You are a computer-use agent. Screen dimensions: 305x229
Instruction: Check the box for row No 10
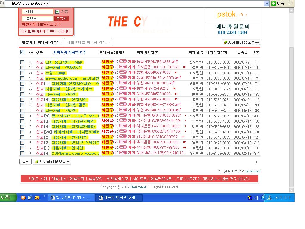coord(22,105)
